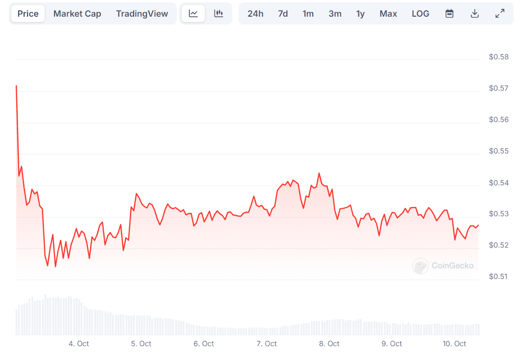Click the $0.55 price axis label
523x356 pixels.
click(498, 151)
